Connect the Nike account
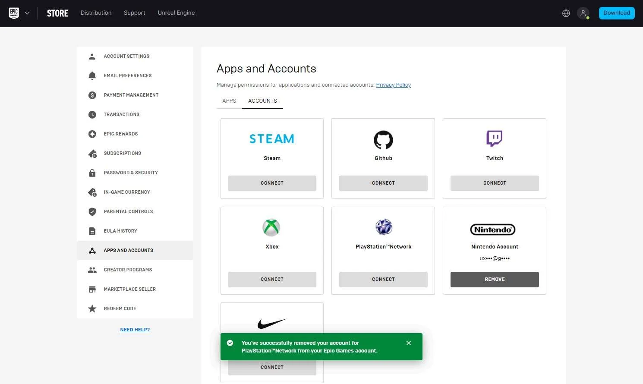This screenshot has height=384, width=643. tap(272, 368)
